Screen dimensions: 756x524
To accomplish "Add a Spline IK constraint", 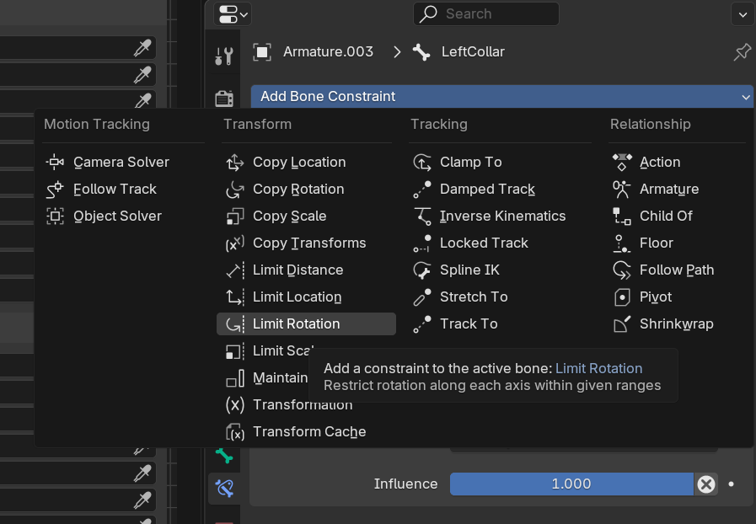I will pyautogui.click(x=500, y=270).
